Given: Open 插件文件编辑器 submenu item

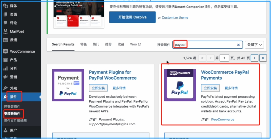Looking at the screenshot, I should [15, 121].
